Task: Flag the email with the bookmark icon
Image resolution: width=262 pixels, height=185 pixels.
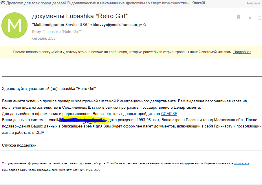Action: [238, 18]
